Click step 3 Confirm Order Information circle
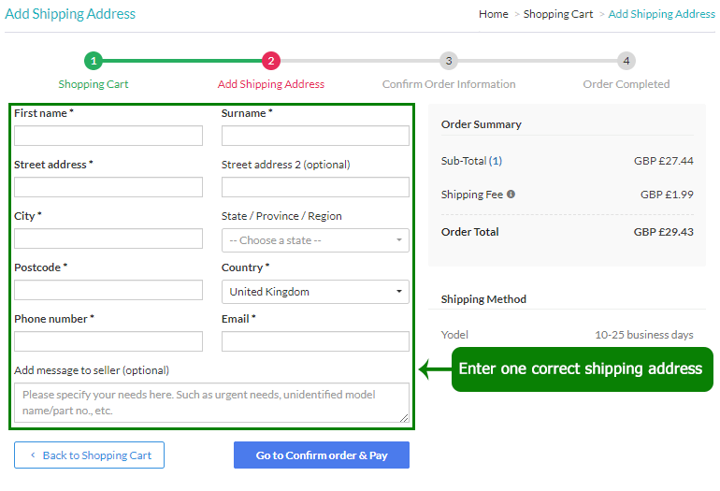 [x=449, y=61]
